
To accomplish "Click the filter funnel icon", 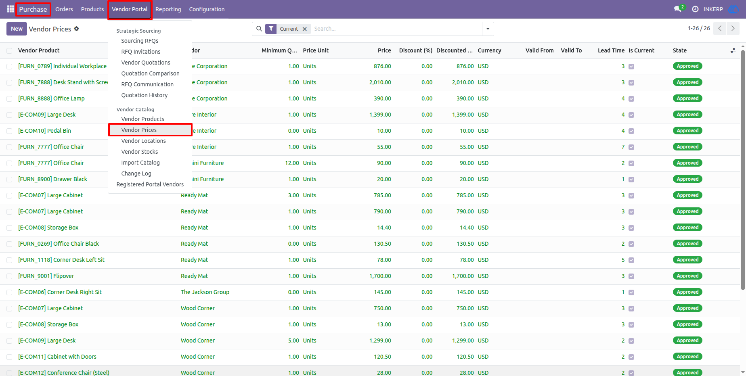I will click(271, 29).
